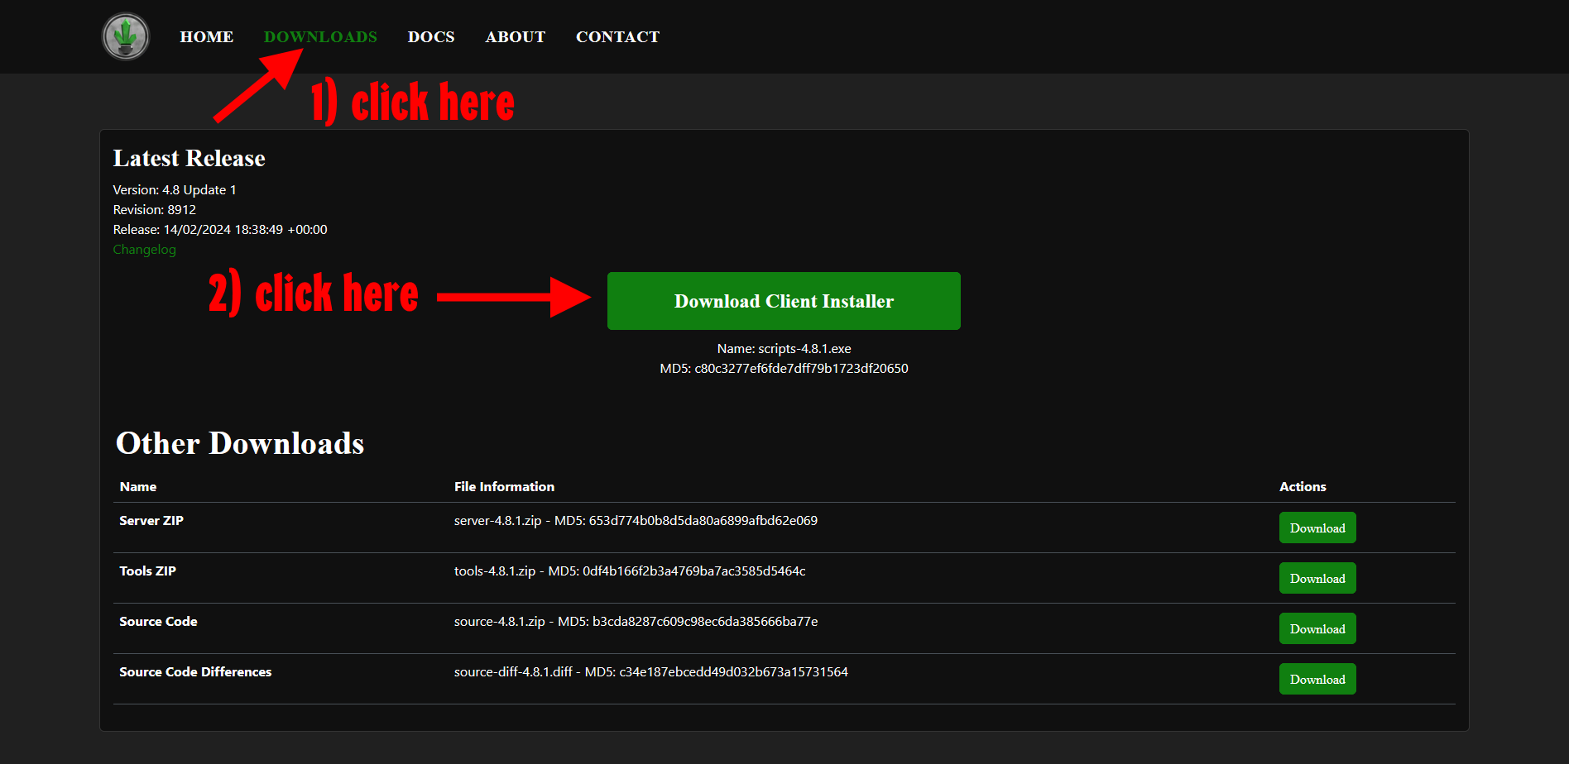
Task: Click the 'Tools ZIP' row name
Action: pos(147,571)
